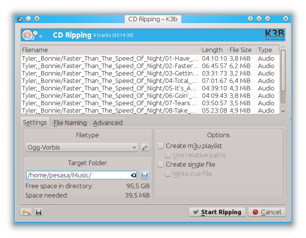306x238 pixels.
Task: Open the Advanced tab
Action: [x=108, y=123]
